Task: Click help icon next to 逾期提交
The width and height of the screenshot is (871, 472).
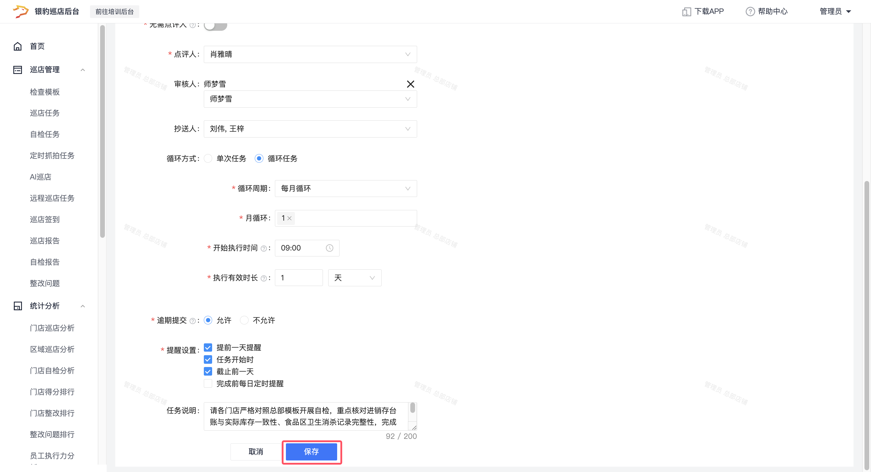Action: click(x=192, y=321)
